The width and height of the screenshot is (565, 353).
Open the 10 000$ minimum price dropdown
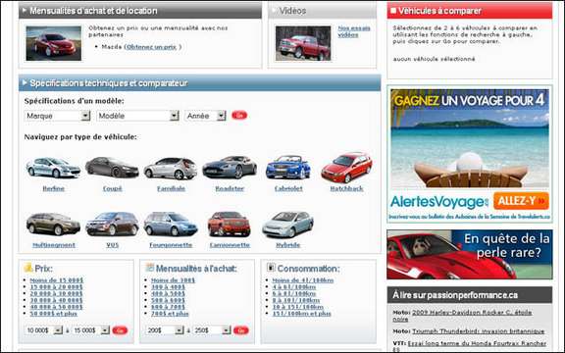tap(43, 330)
